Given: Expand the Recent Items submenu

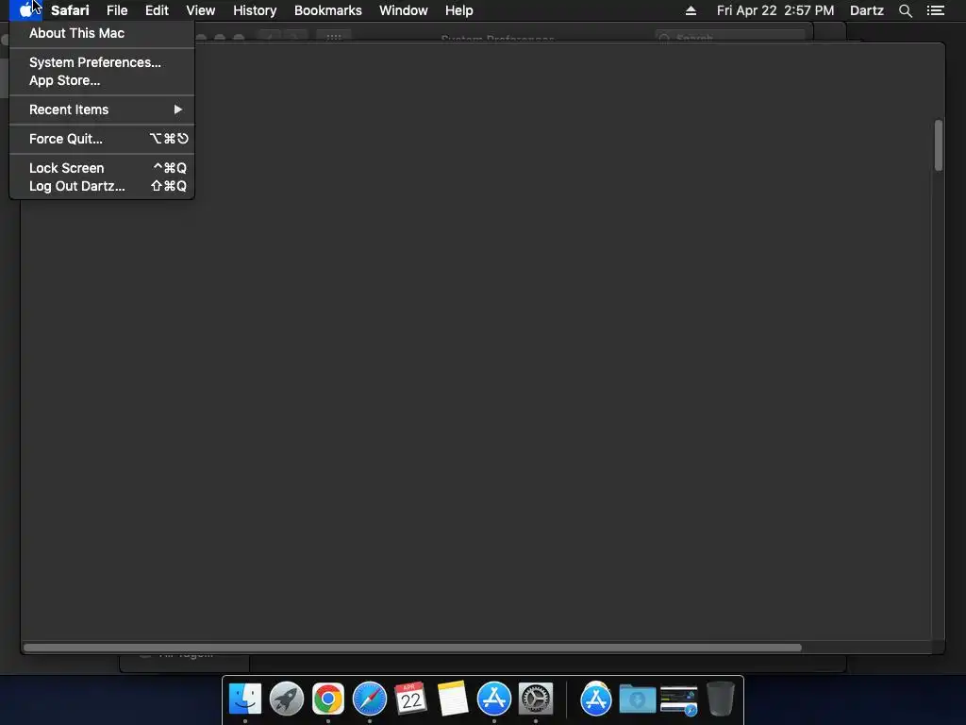Looking at the screenshot, I should pyautogui.click(x=102, y=110).
